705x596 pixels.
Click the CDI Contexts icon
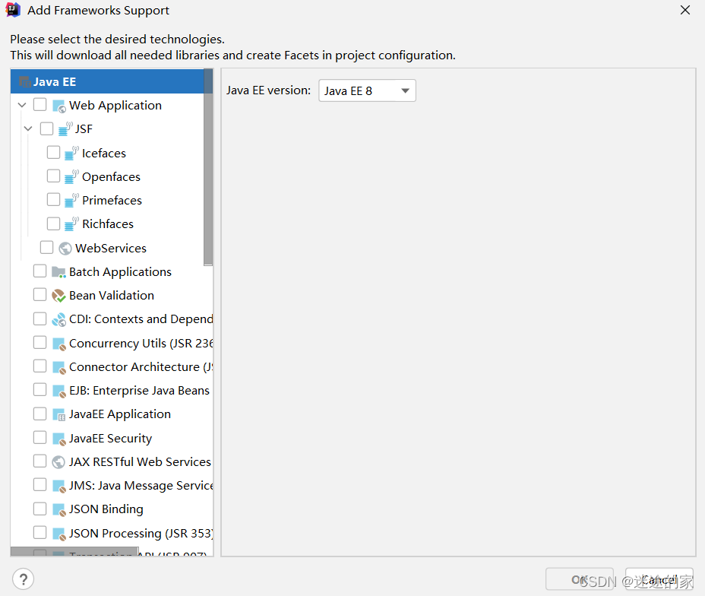59,319
